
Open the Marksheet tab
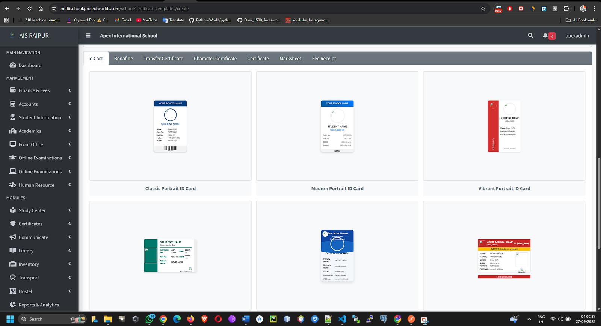click(x=290, y=59)
